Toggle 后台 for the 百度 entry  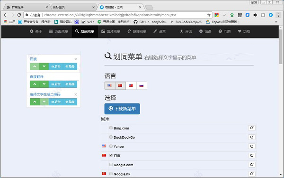(x=56, y=66)
